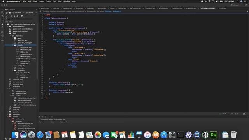Screen dimensions: 249x140
Task: Click the Get files down-arrow icon
Action: [11, 16]
